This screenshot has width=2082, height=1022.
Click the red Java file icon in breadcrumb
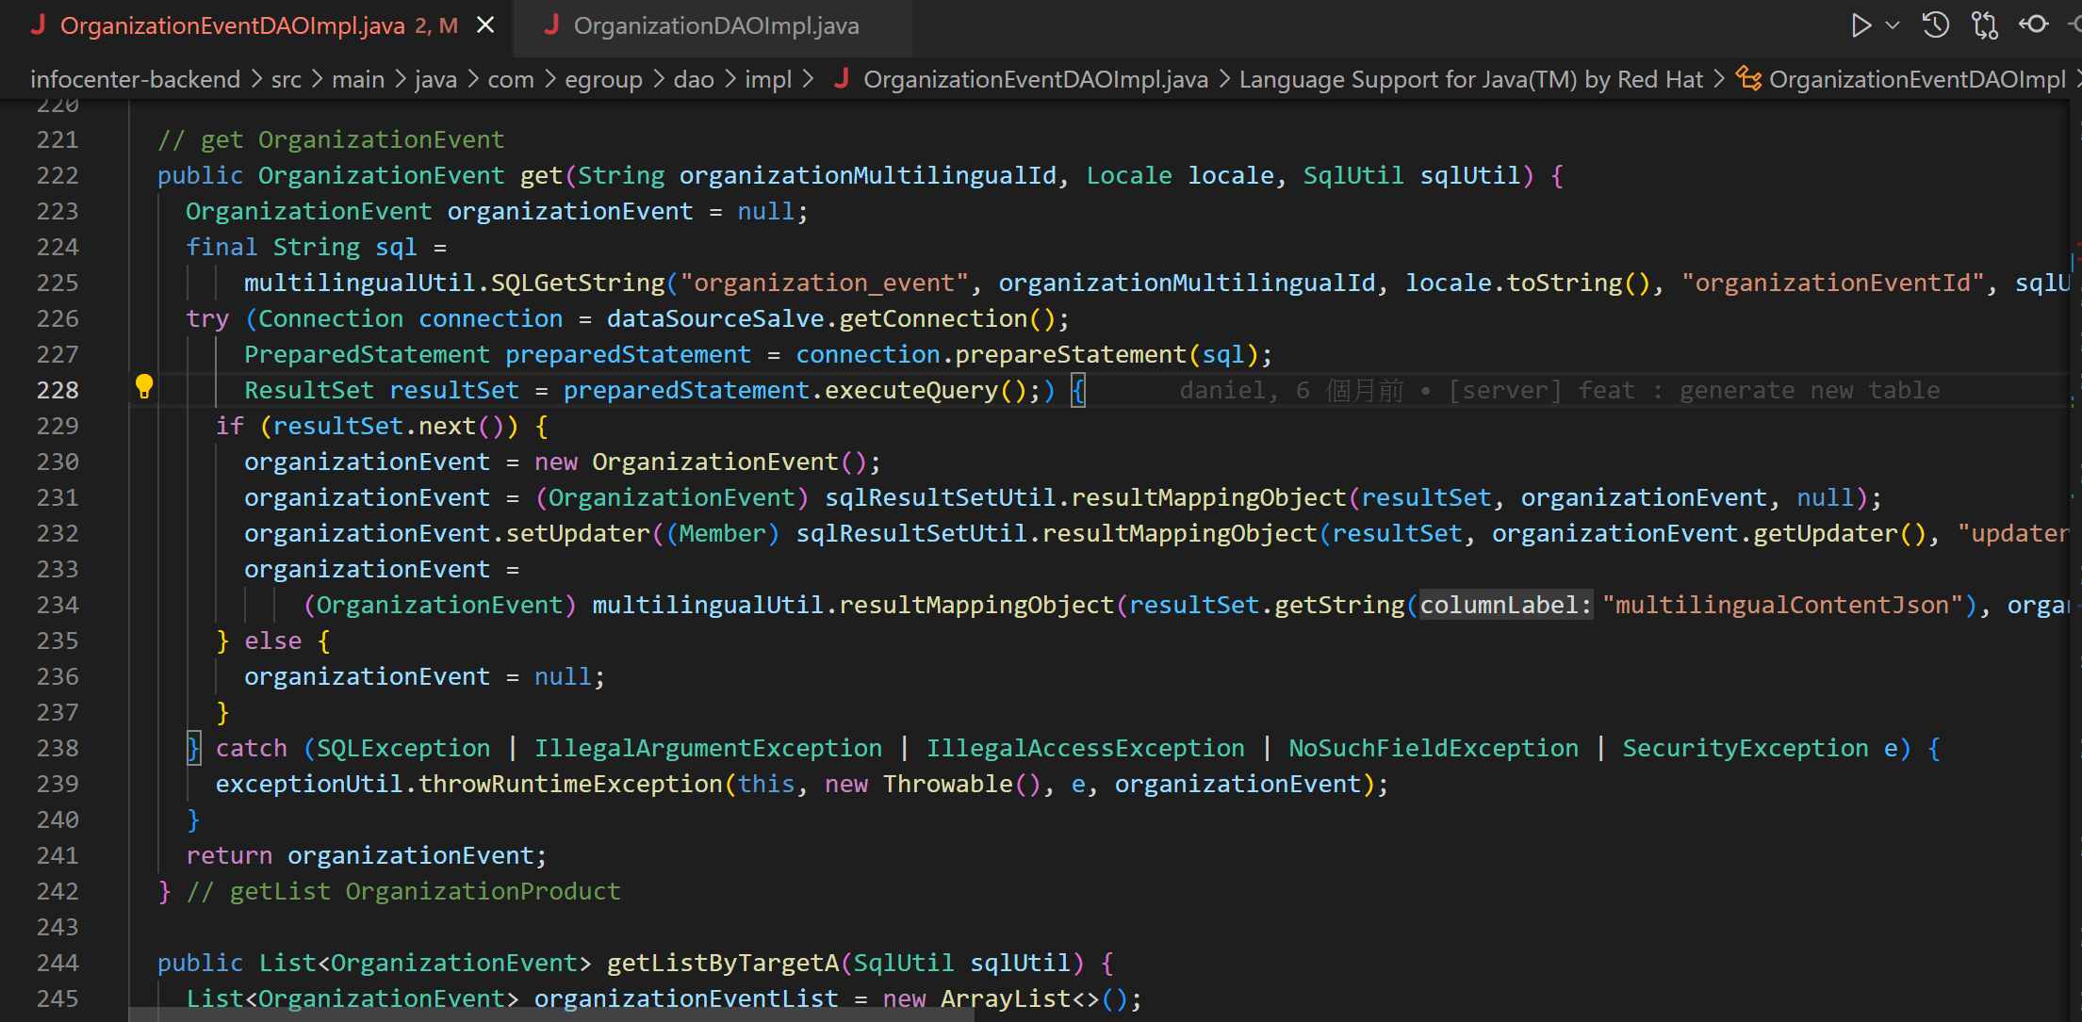pos(841,79)
